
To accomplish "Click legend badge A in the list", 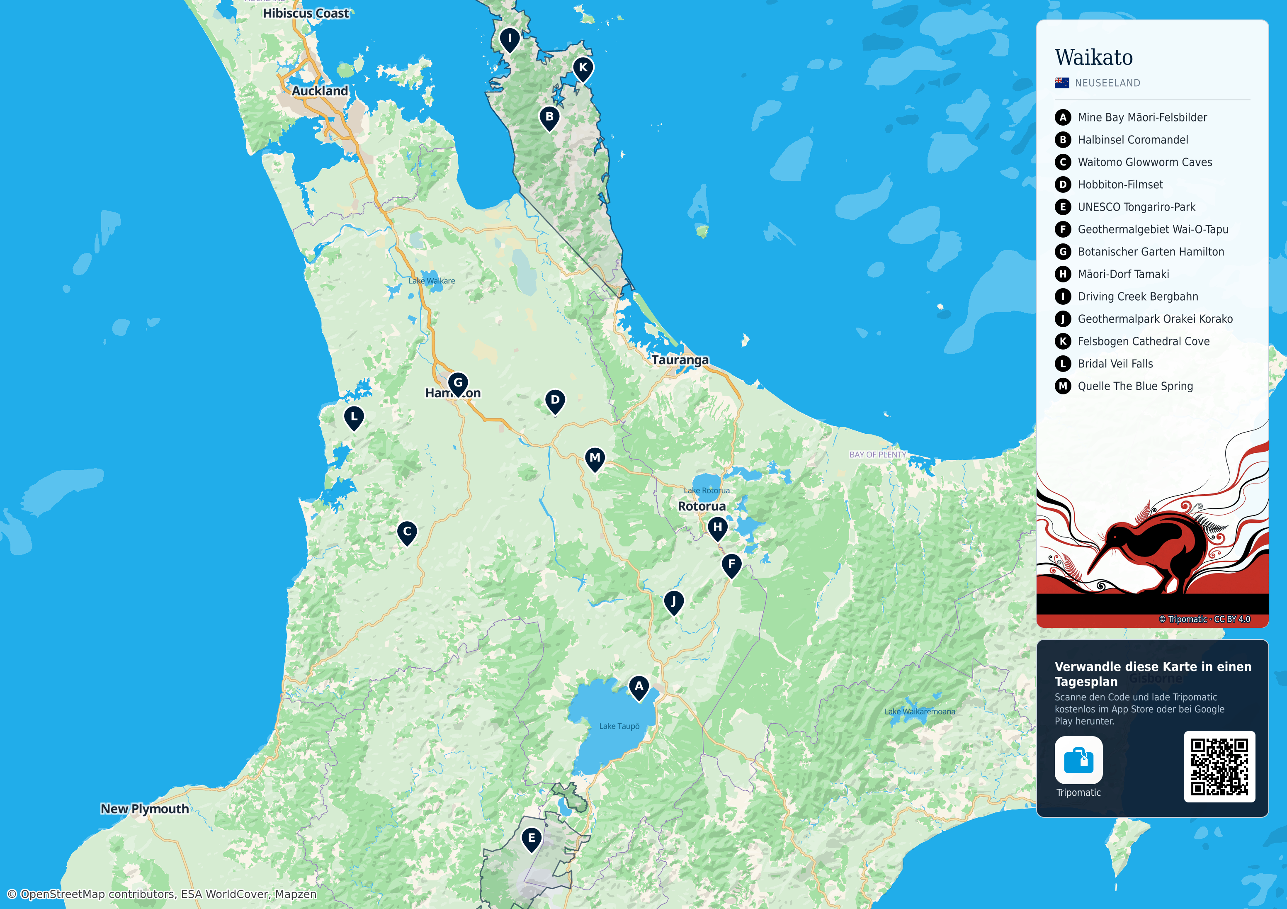I will 1063,117.
